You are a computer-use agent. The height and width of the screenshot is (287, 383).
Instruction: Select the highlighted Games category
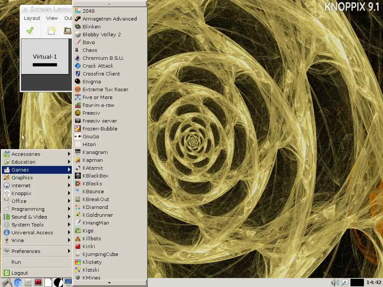37,170
